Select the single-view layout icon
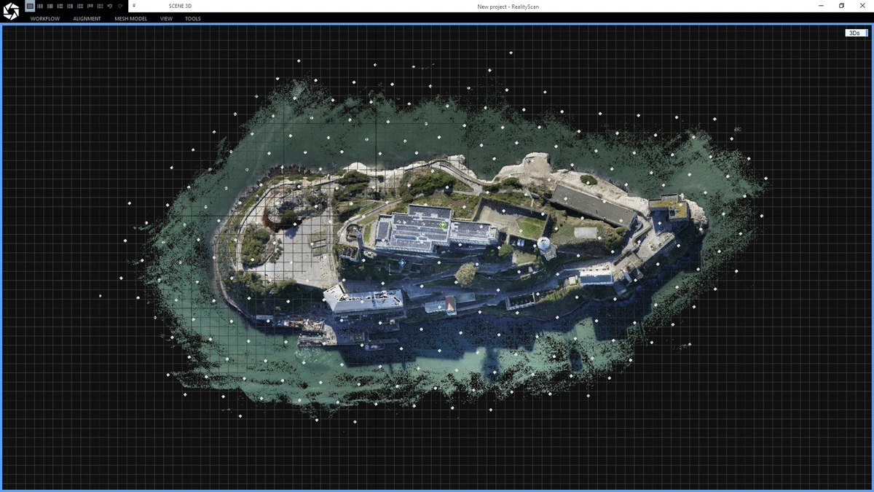This screenshot has width=874, height=492. coord(29,6)
